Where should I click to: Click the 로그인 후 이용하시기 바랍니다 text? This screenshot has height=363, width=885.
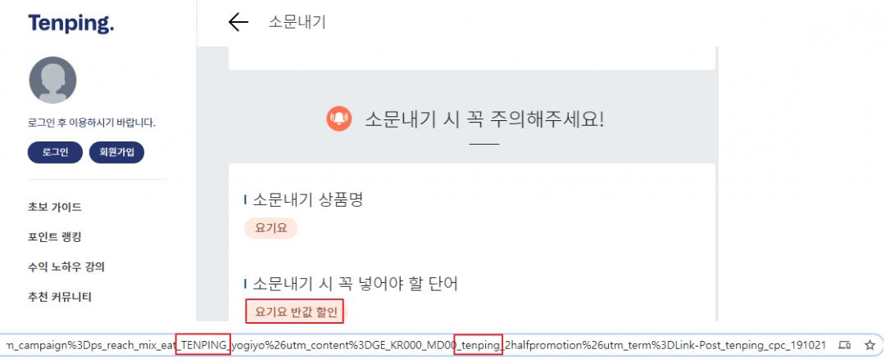(x=92, y=123)
